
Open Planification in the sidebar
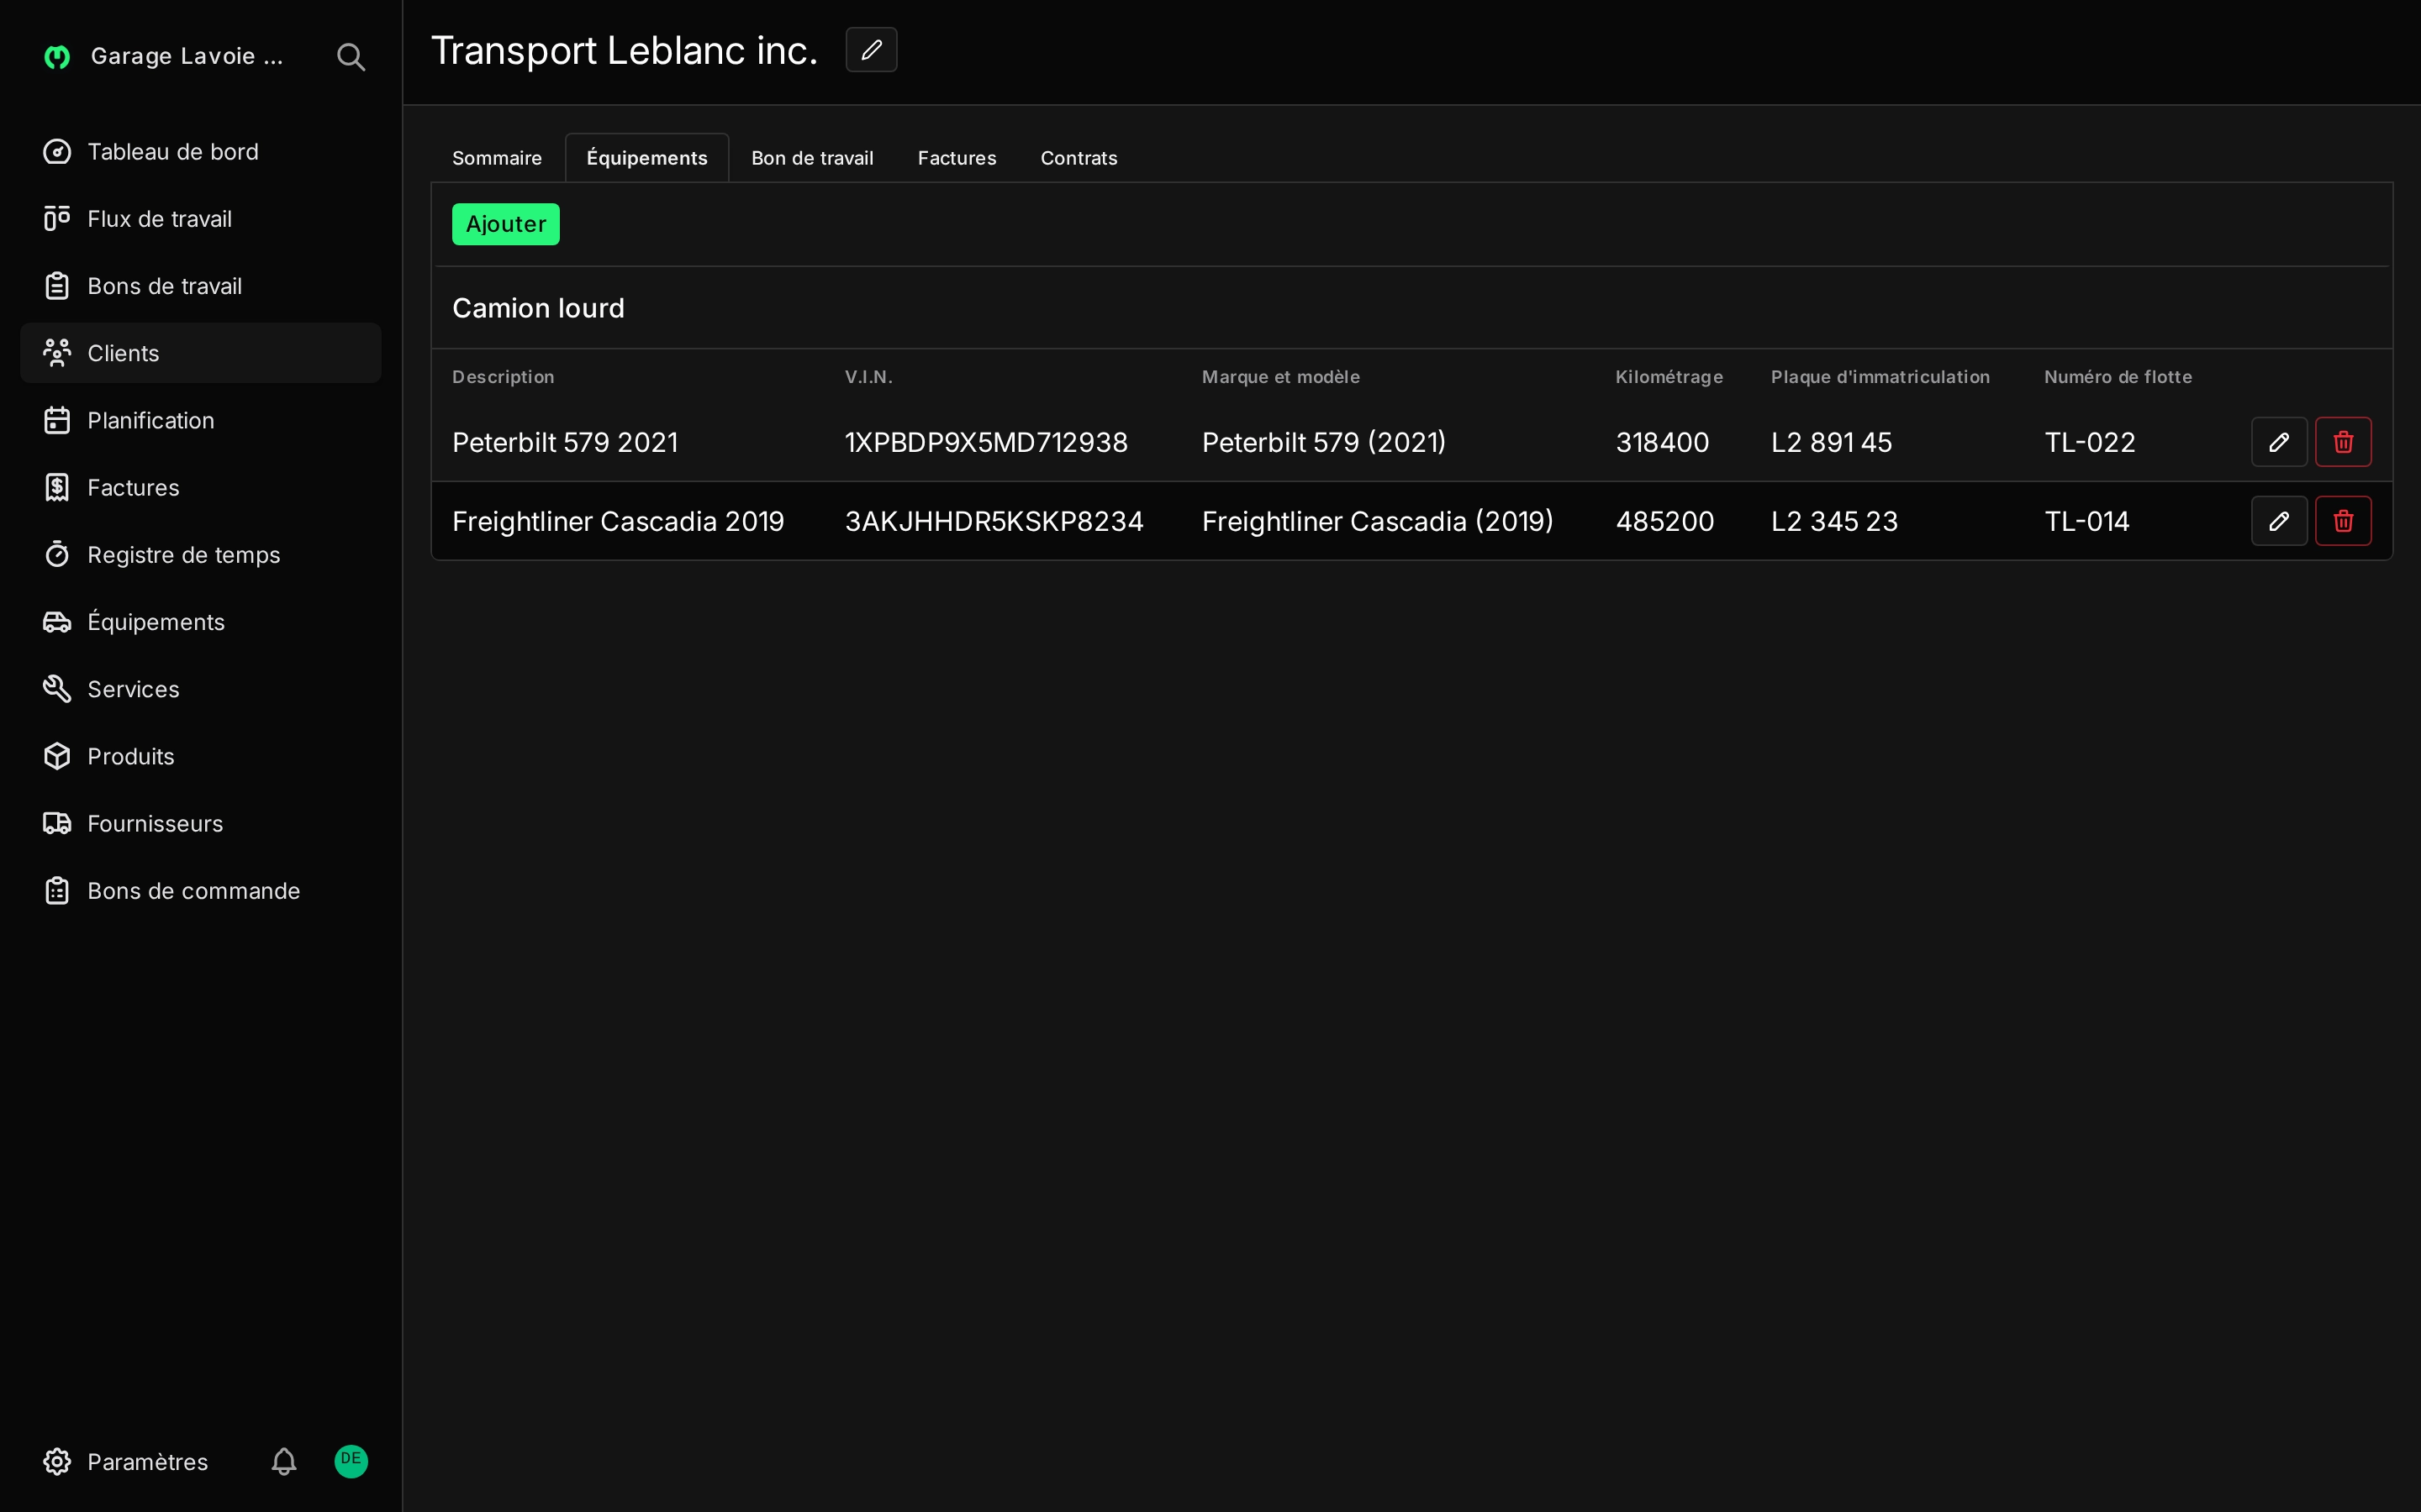(x=200, y=420)
